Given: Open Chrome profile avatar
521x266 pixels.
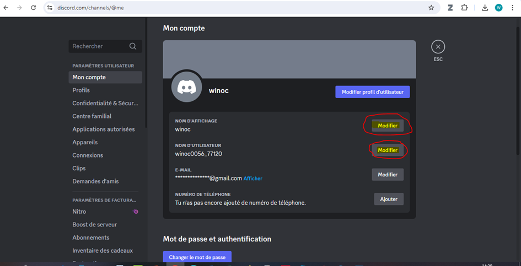Looking at the screenshot, I should pyautogui.click(x=498, y=8).
